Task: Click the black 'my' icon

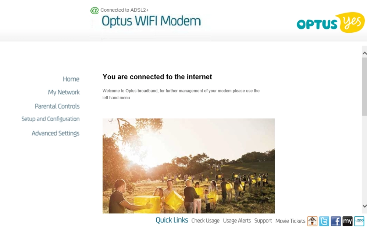Action: coord(348,221)
